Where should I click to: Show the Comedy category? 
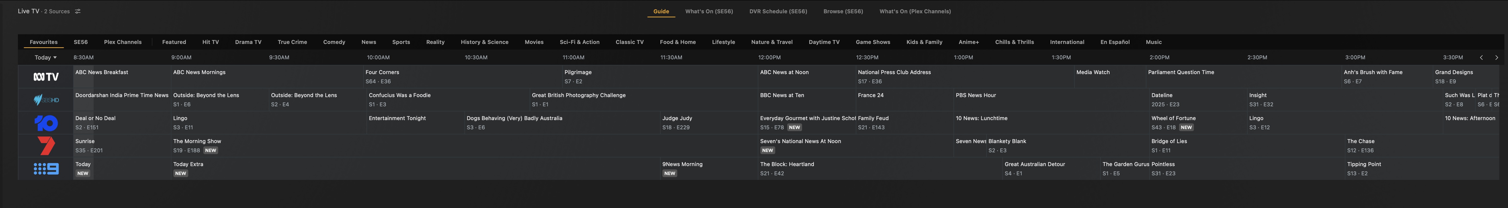[334, 42]
